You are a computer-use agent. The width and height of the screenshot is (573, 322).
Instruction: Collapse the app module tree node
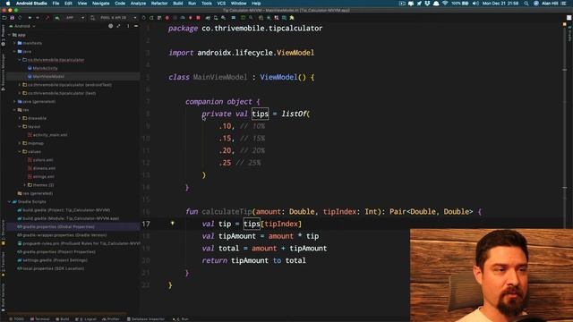pyautogui.click(x=10, y=35)
